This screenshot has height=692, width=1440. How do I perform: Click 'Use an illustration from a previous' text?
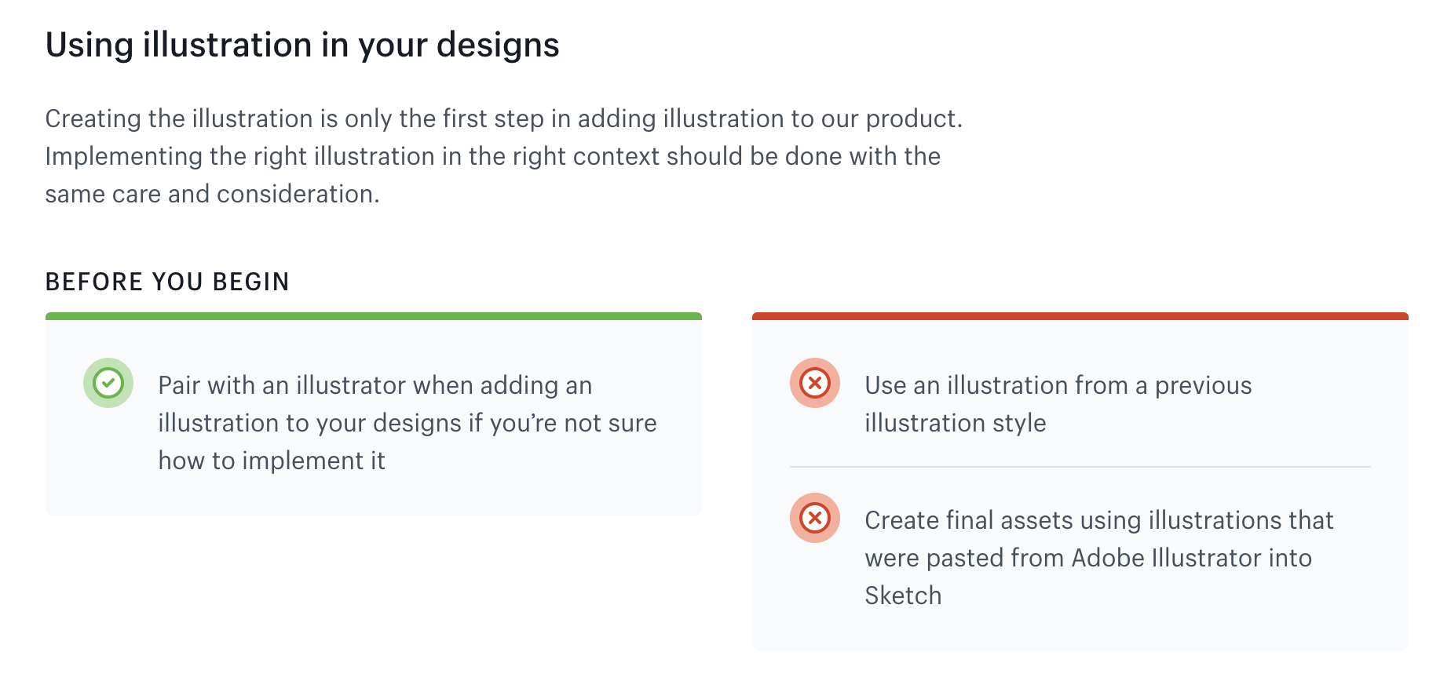coord(1058,385)
